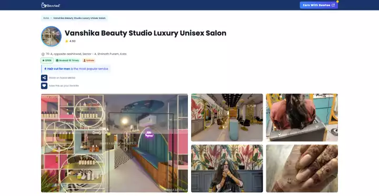Click the Booked Times badge
379x196 pixels.
67,61
